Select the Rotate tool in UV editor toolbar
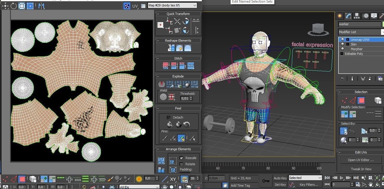This screenshot has width=384, height=189. point(14,6)
